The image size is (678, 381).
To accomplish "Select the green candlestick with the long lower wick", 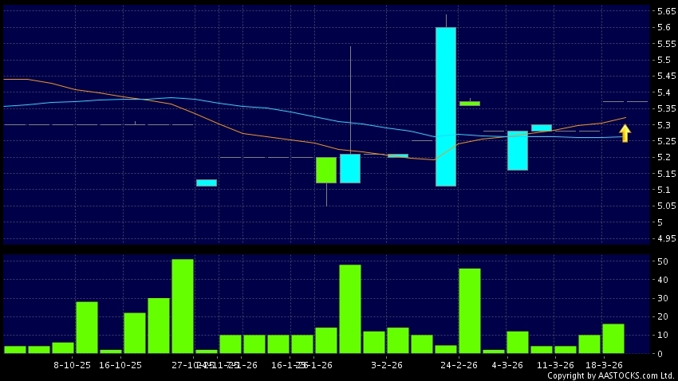I will [x=325, y=170].
